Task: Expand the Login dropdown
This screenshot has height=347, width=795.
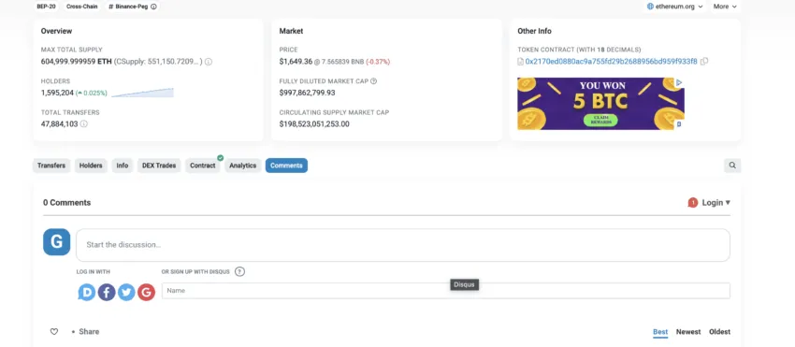Action: (x=715, y=202)
